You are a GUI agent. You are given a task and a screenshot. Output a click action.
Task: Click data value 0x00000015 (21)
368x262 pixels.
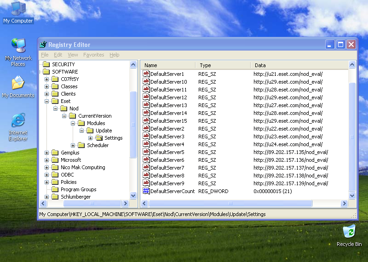[x=272, y=191]
